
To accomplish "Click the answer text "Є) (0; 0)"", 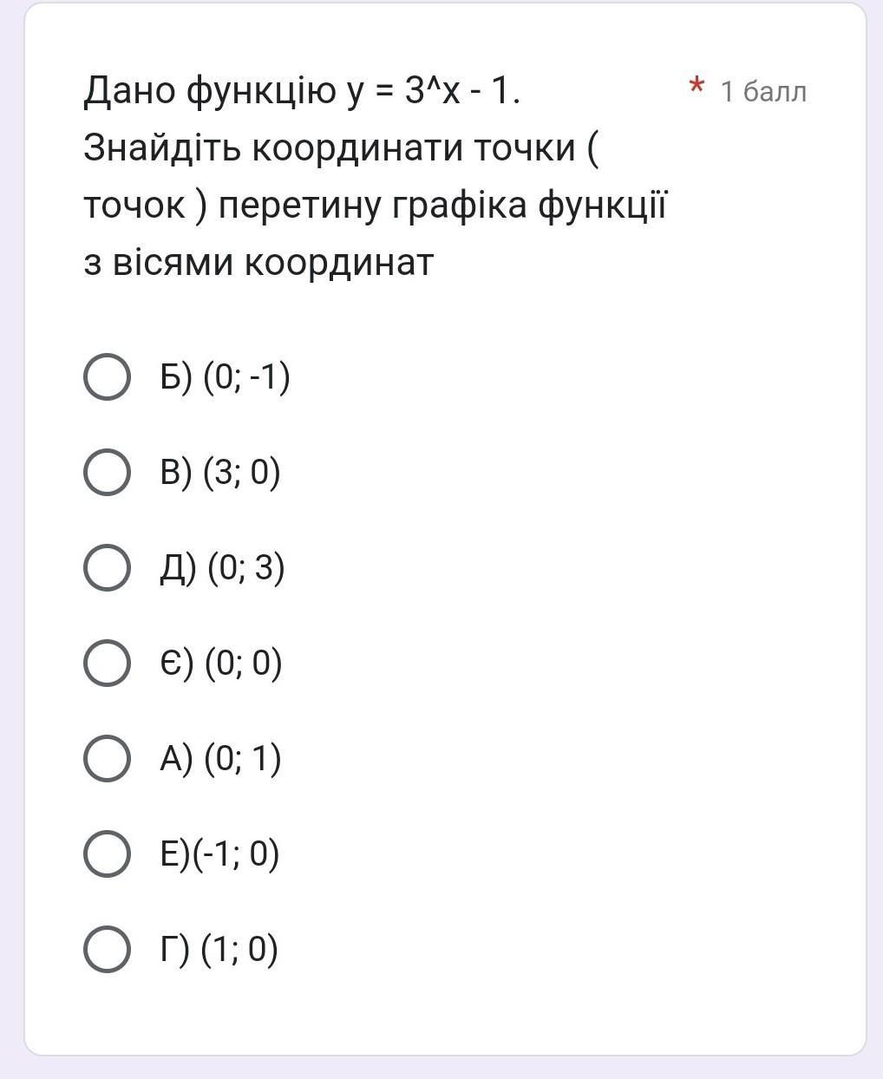I will 221,664.
